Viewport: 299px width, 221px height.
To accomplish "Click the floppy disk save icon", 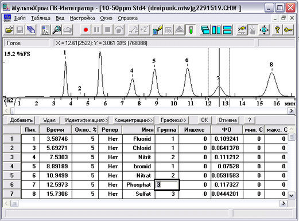I will [x=20, y=30].
